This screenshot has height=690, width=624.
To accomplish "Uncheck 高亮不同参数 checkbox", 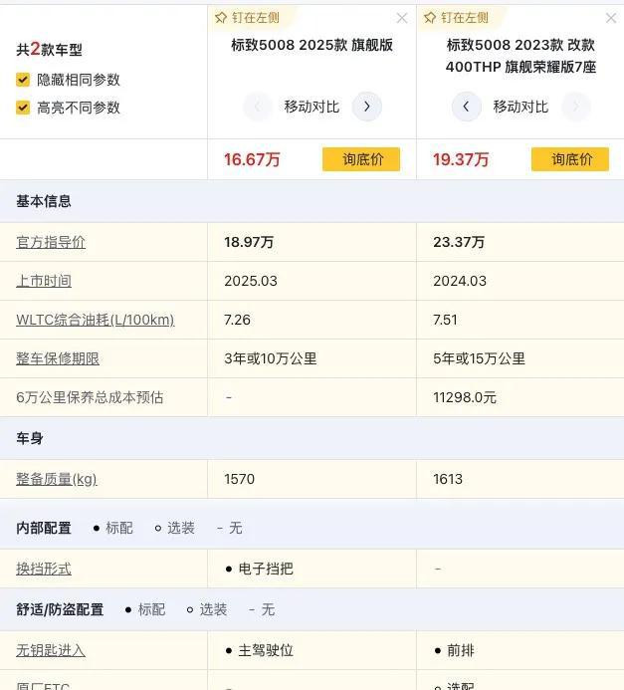I will click(x=23, y=108).
